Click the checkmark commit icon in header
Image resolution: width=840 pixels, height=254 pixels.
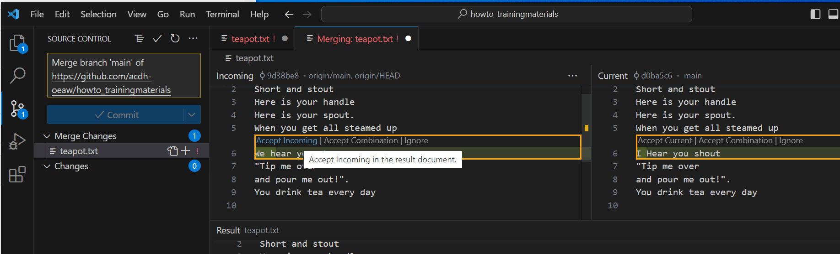157,39
